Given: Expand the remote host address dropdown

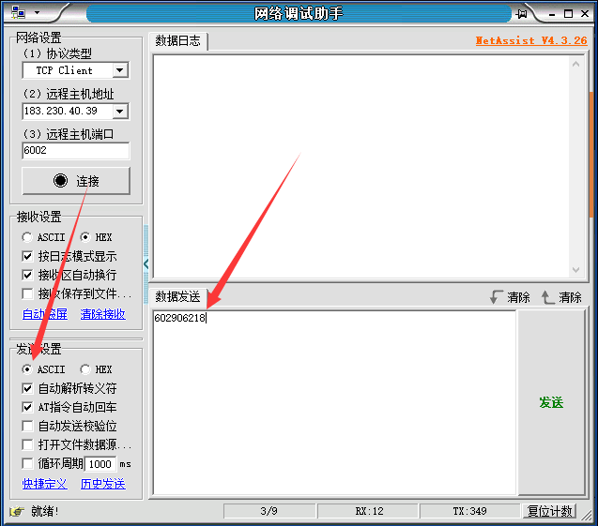Looking at the screenshot, I should [x=120, y=112].
